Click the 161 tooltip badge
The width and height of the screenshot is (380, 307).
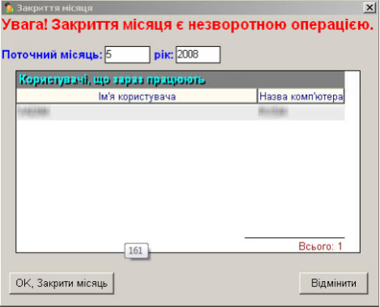click(x=136, y=250)
